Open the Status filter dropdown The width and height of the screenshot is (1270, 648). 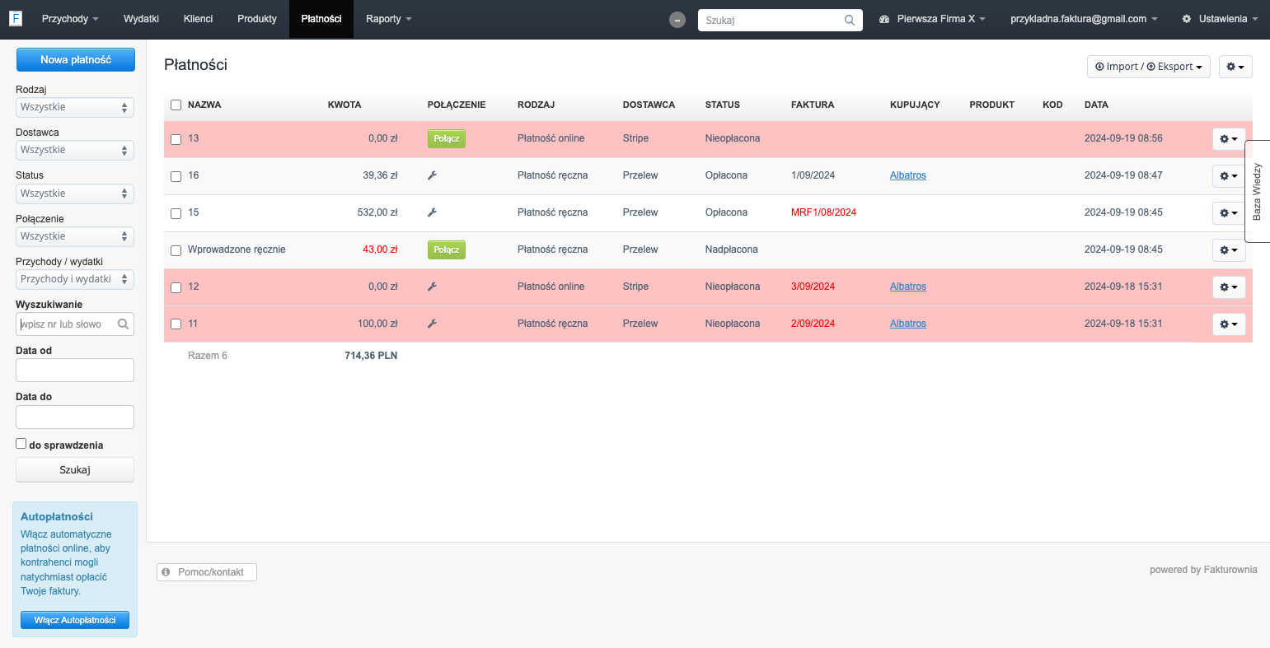(x=75, y=193)
